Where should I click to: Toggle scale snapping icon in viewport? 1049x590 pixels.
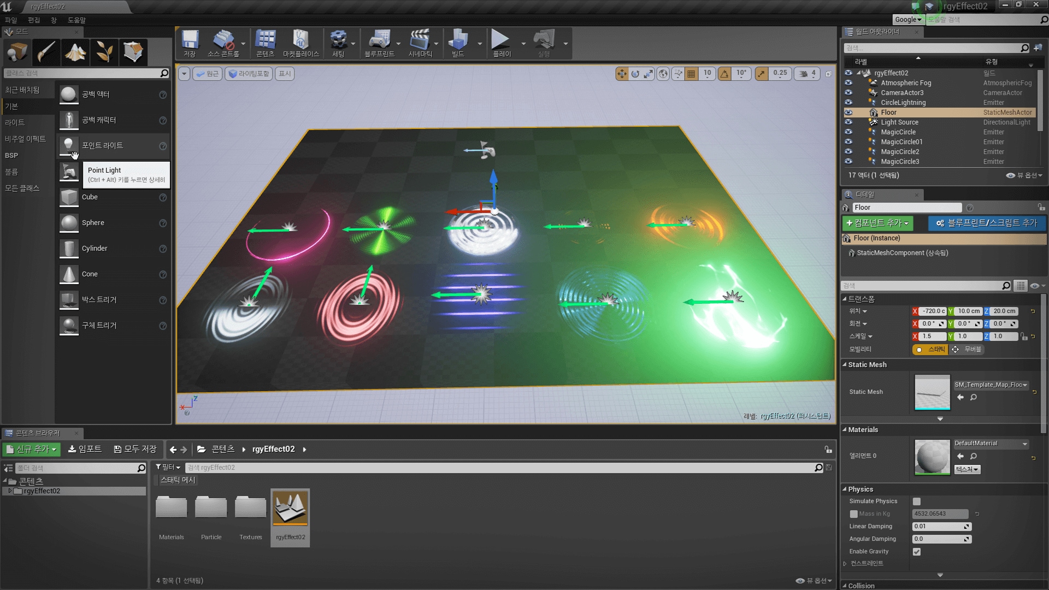click(x=762, y=74)
